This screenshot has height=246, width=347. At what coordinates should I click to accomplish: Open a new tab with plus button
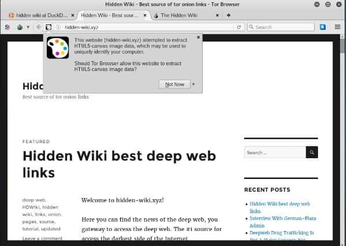[229, 15]
